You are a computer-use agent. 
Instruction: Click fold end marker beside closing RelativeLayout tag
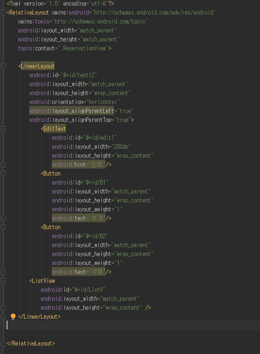click(x=3, y=343)
